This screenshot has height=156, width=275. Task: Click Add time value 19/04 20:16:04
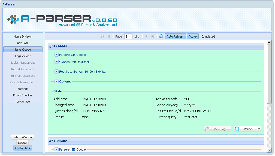click(x=94, y=99)
